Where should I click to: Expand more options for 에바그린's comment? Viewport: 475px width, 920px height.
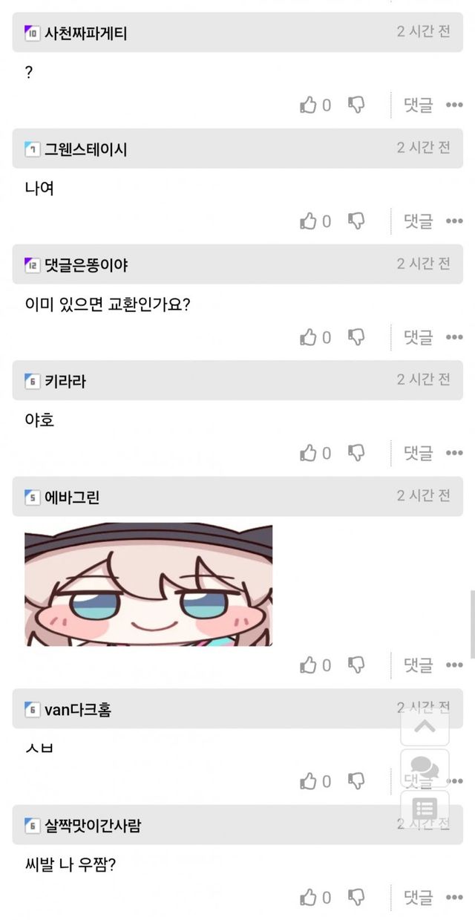coord(454,665)
